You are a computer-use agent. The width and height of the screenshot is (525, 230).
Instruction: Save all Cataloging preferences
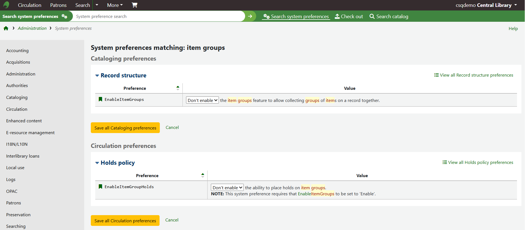coord(125,128)
